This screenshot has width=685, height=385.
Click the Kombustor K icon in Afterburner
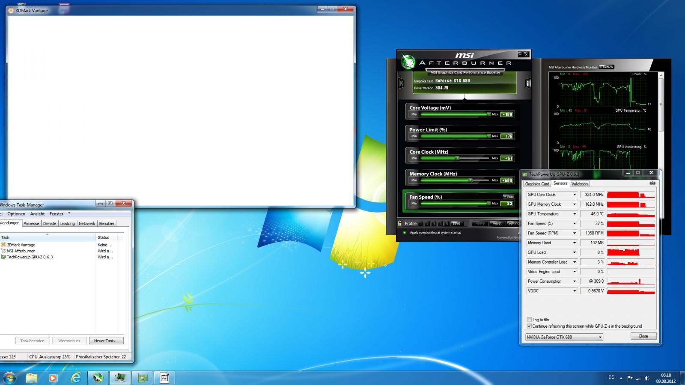(x=401, y=83)
